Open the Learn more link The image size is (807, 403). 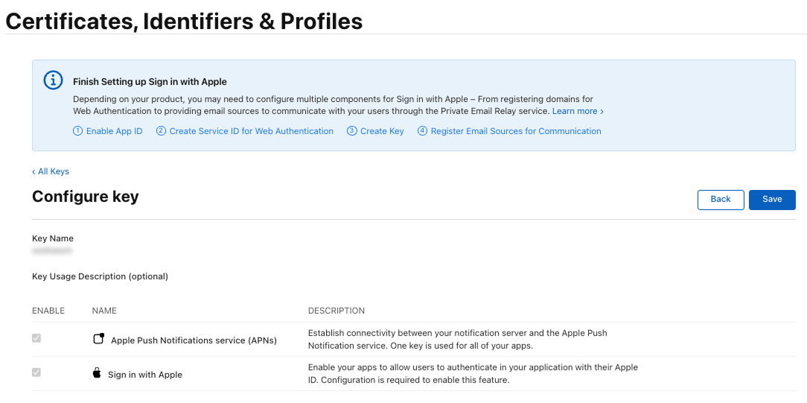pyautogui.click(x=577, y=111)
